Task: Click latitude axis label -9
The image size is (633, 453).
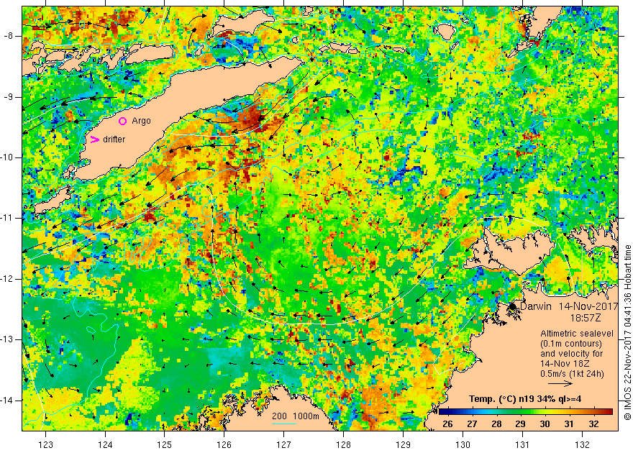Action: [9, 97]
